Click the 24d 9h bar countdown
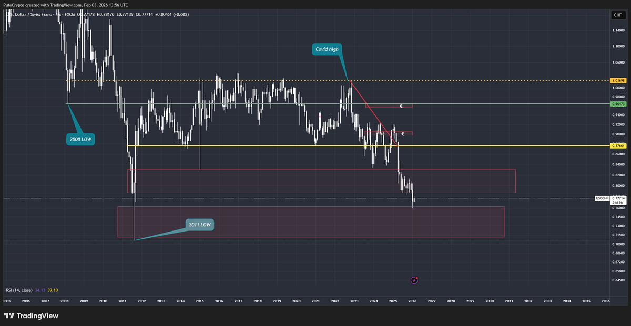 [x=617, y=203]
